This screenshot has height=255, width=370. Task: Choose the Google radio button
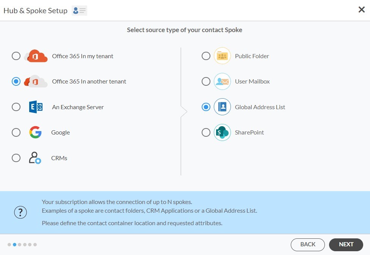pyautogui.click(x=16, y=133)
